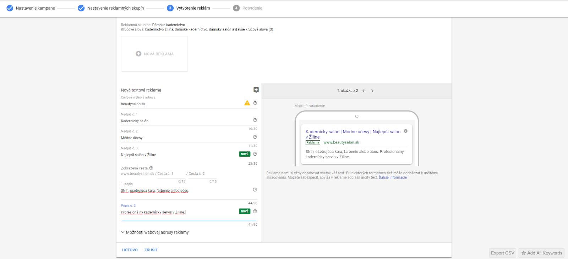Click the Mobilné zariadenie label

310,106
